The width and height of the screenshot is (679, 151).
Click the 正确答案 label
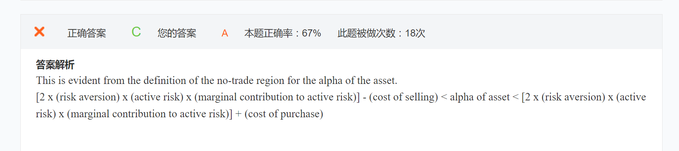pos(87,33)
